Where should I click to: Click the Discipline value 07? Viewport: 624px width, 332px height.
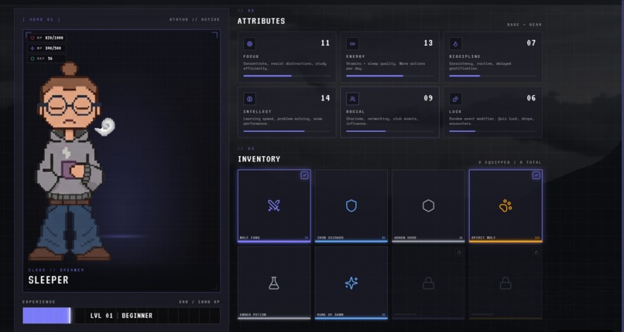pyautogui.click(x=531, y=42)
